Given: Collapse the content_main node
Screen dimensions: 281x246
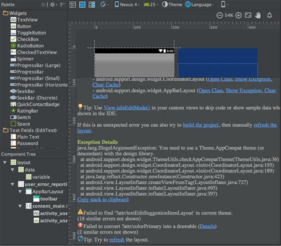Looking at the screenshot, I should [x=20, y=206].
